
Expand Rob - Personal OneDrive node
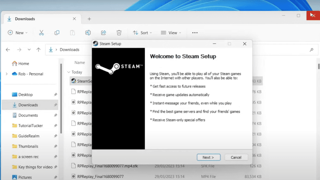(x=7, y=74)
